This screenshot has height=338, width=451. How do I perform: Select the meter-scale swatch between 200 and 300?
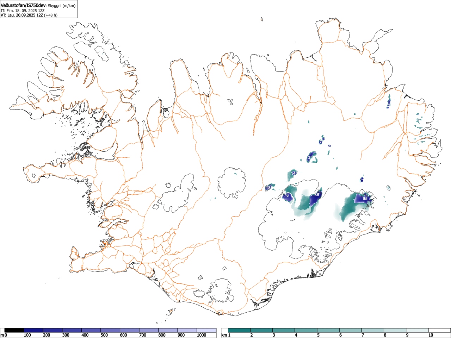pyautogui.click(x=52, y=330)
